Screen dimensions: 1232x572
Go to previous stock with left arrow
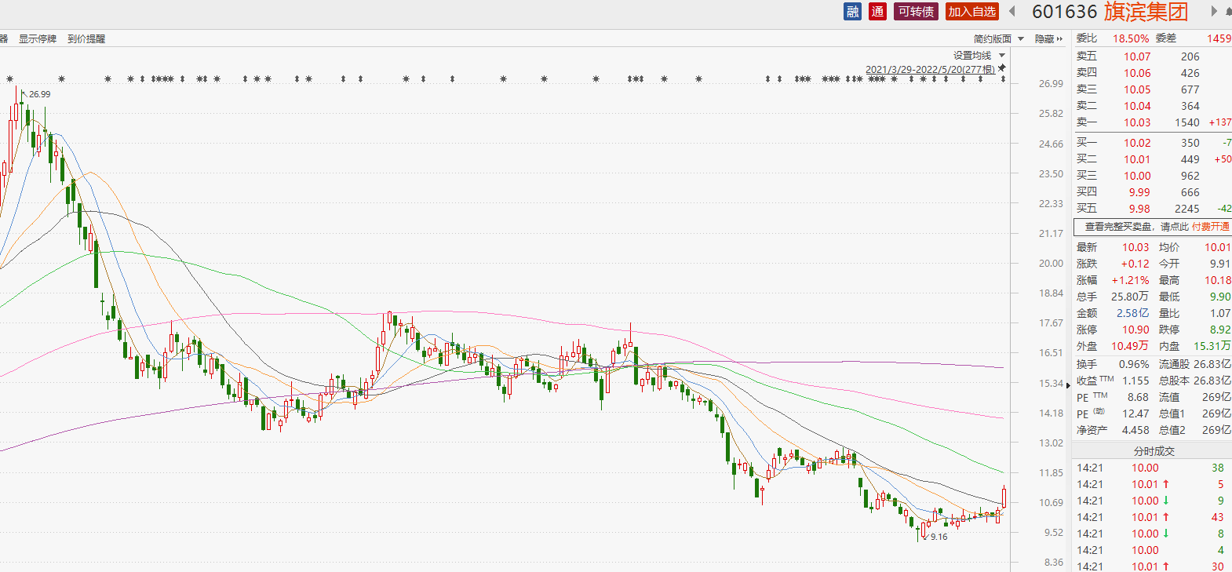(1012, 12)
